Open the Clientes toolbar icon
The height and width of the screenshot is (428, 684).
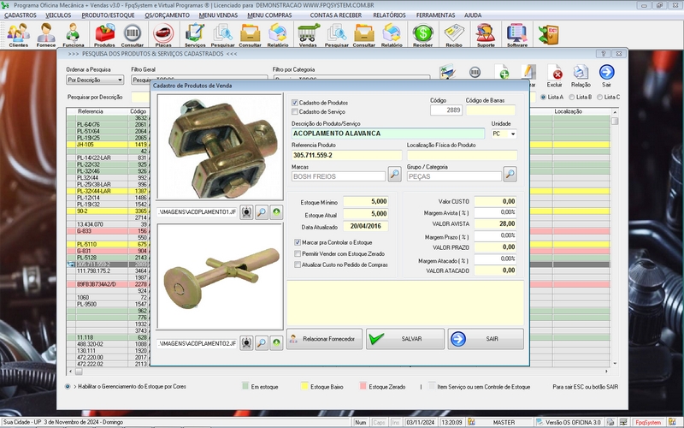click(x=18, y=34)
